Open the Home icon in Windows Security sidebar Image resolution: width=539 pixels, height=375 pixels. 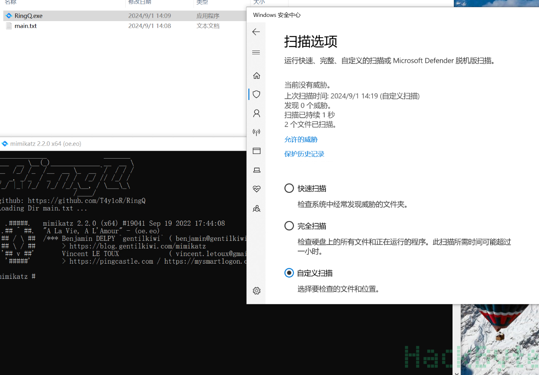coord(256,76)
